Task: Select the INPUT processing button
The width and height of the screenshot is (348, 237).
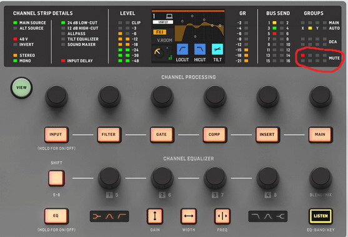Action: point(56,135)
